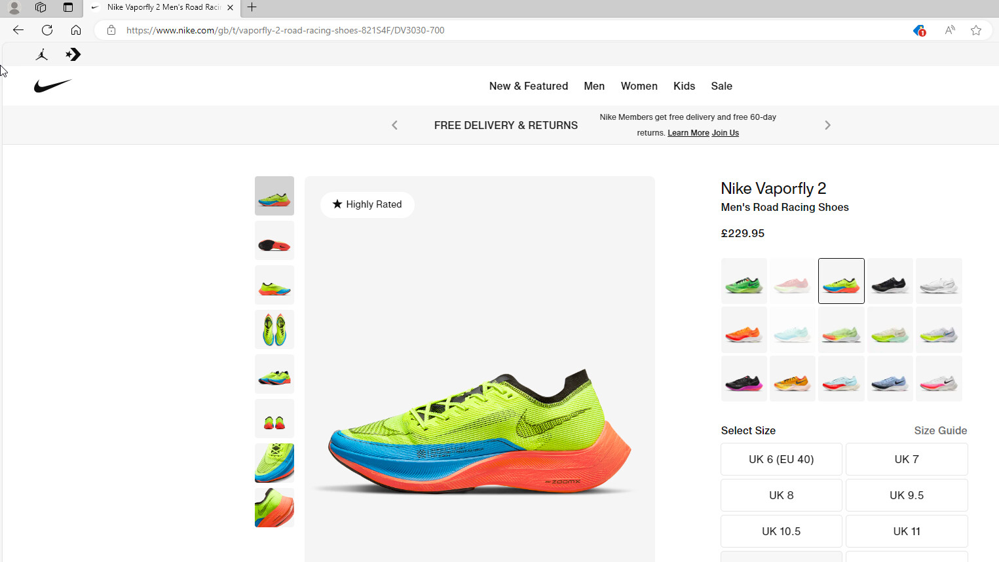Follow the Learn More link

tap(688, 133)
